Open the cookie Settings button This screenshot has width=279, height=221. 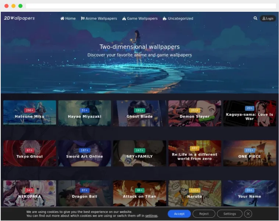tap(229, 214)
